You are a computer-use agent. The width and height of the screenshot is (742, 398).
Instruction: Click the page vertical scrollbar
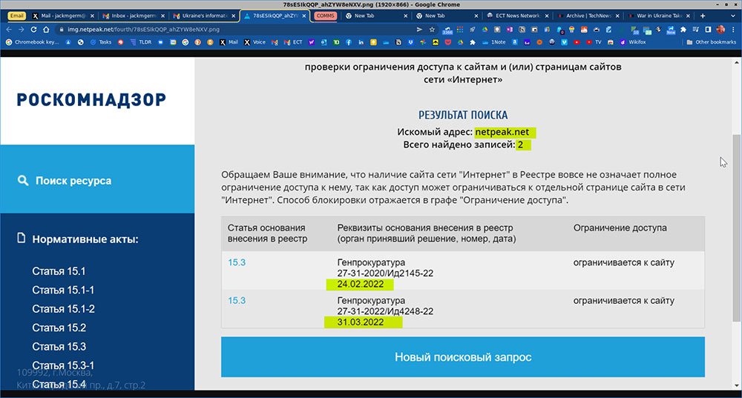tap(736, 227)
